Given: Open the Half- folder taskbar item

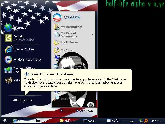Looking at the screenshot, I should [67, 121].
